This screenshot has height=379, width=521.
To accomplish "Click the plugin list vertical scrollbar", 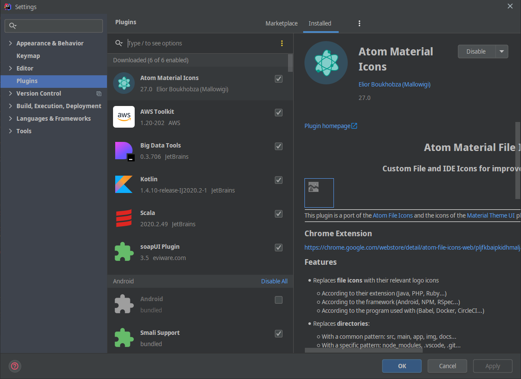I will click(291, 63).
